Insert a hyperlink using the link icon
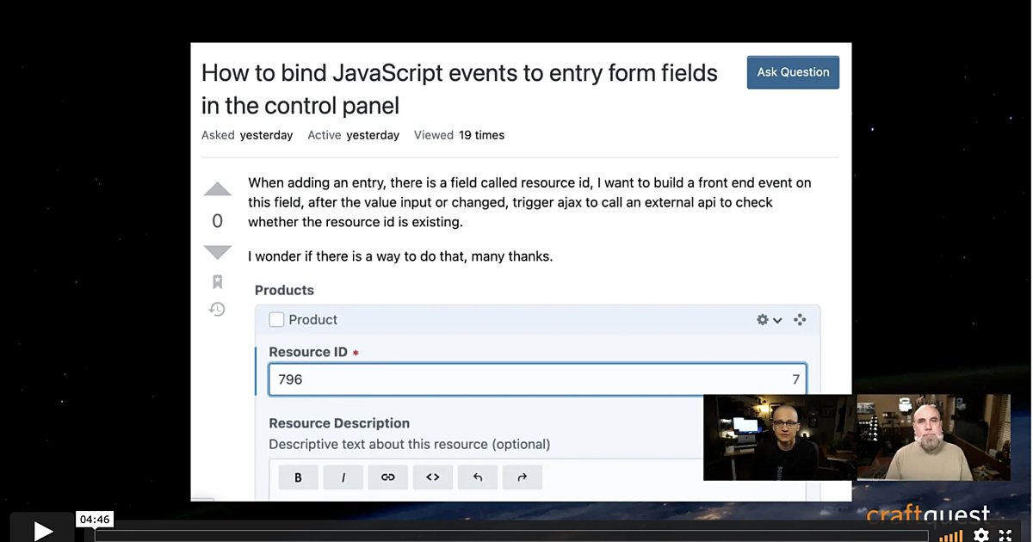The image size is (1033, 542). click(x=387, y=477)
